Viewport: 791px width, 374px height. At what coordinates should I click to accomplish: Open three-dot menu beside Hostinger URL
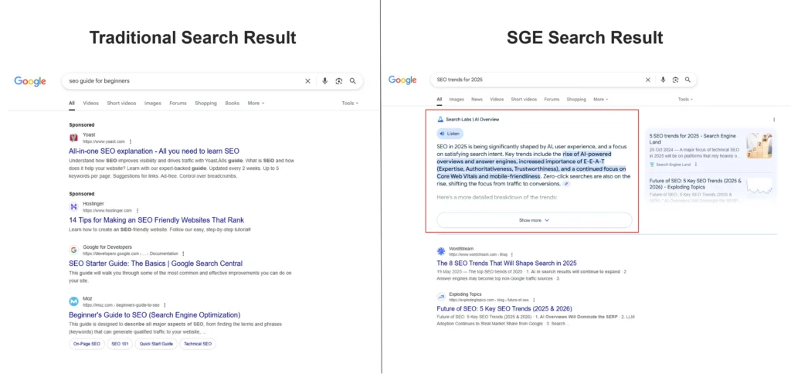137,210
